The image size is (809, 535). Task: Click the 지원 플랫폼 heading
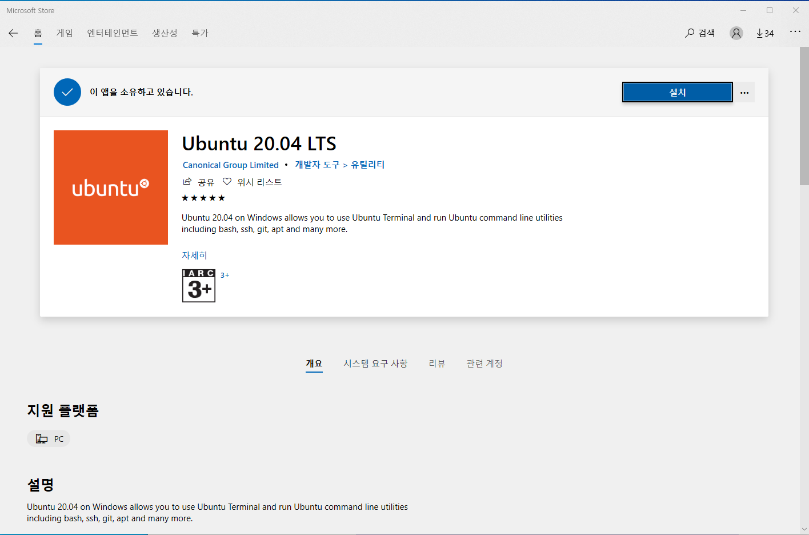(63, 410)
